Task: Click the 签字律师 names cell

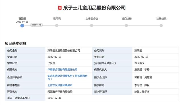Action: pyautogui.click(x=156, y=85)
